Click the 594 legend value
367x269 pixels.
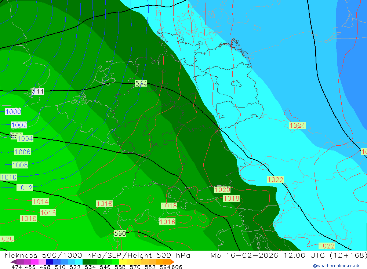pos(165,267)
